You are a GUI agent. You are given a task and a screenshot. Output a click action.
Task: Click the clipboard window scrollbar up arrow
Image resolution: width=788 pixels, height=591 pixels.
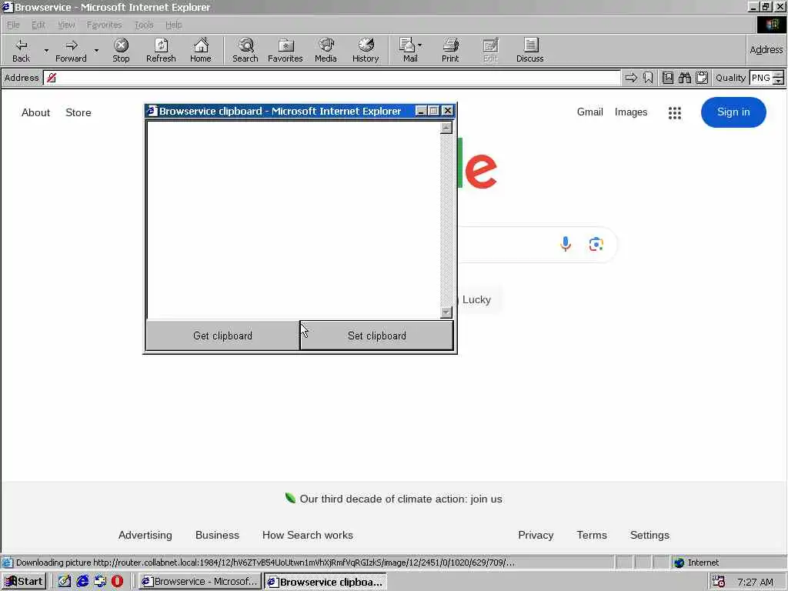(446, 128)
